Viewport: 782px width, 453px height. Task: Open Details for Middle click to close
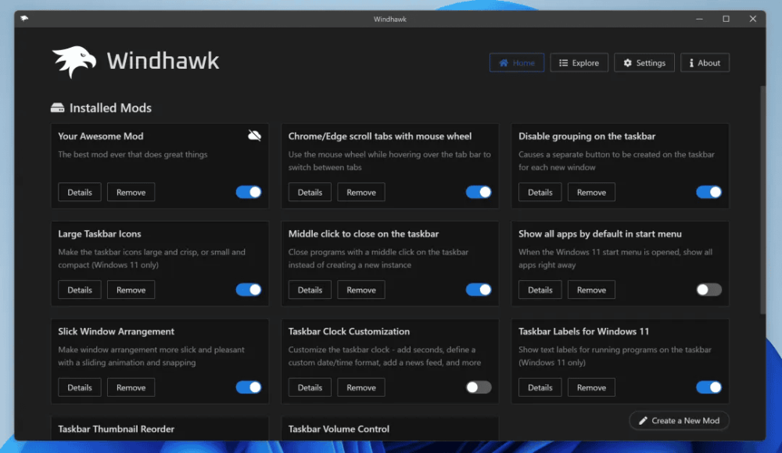310,289
